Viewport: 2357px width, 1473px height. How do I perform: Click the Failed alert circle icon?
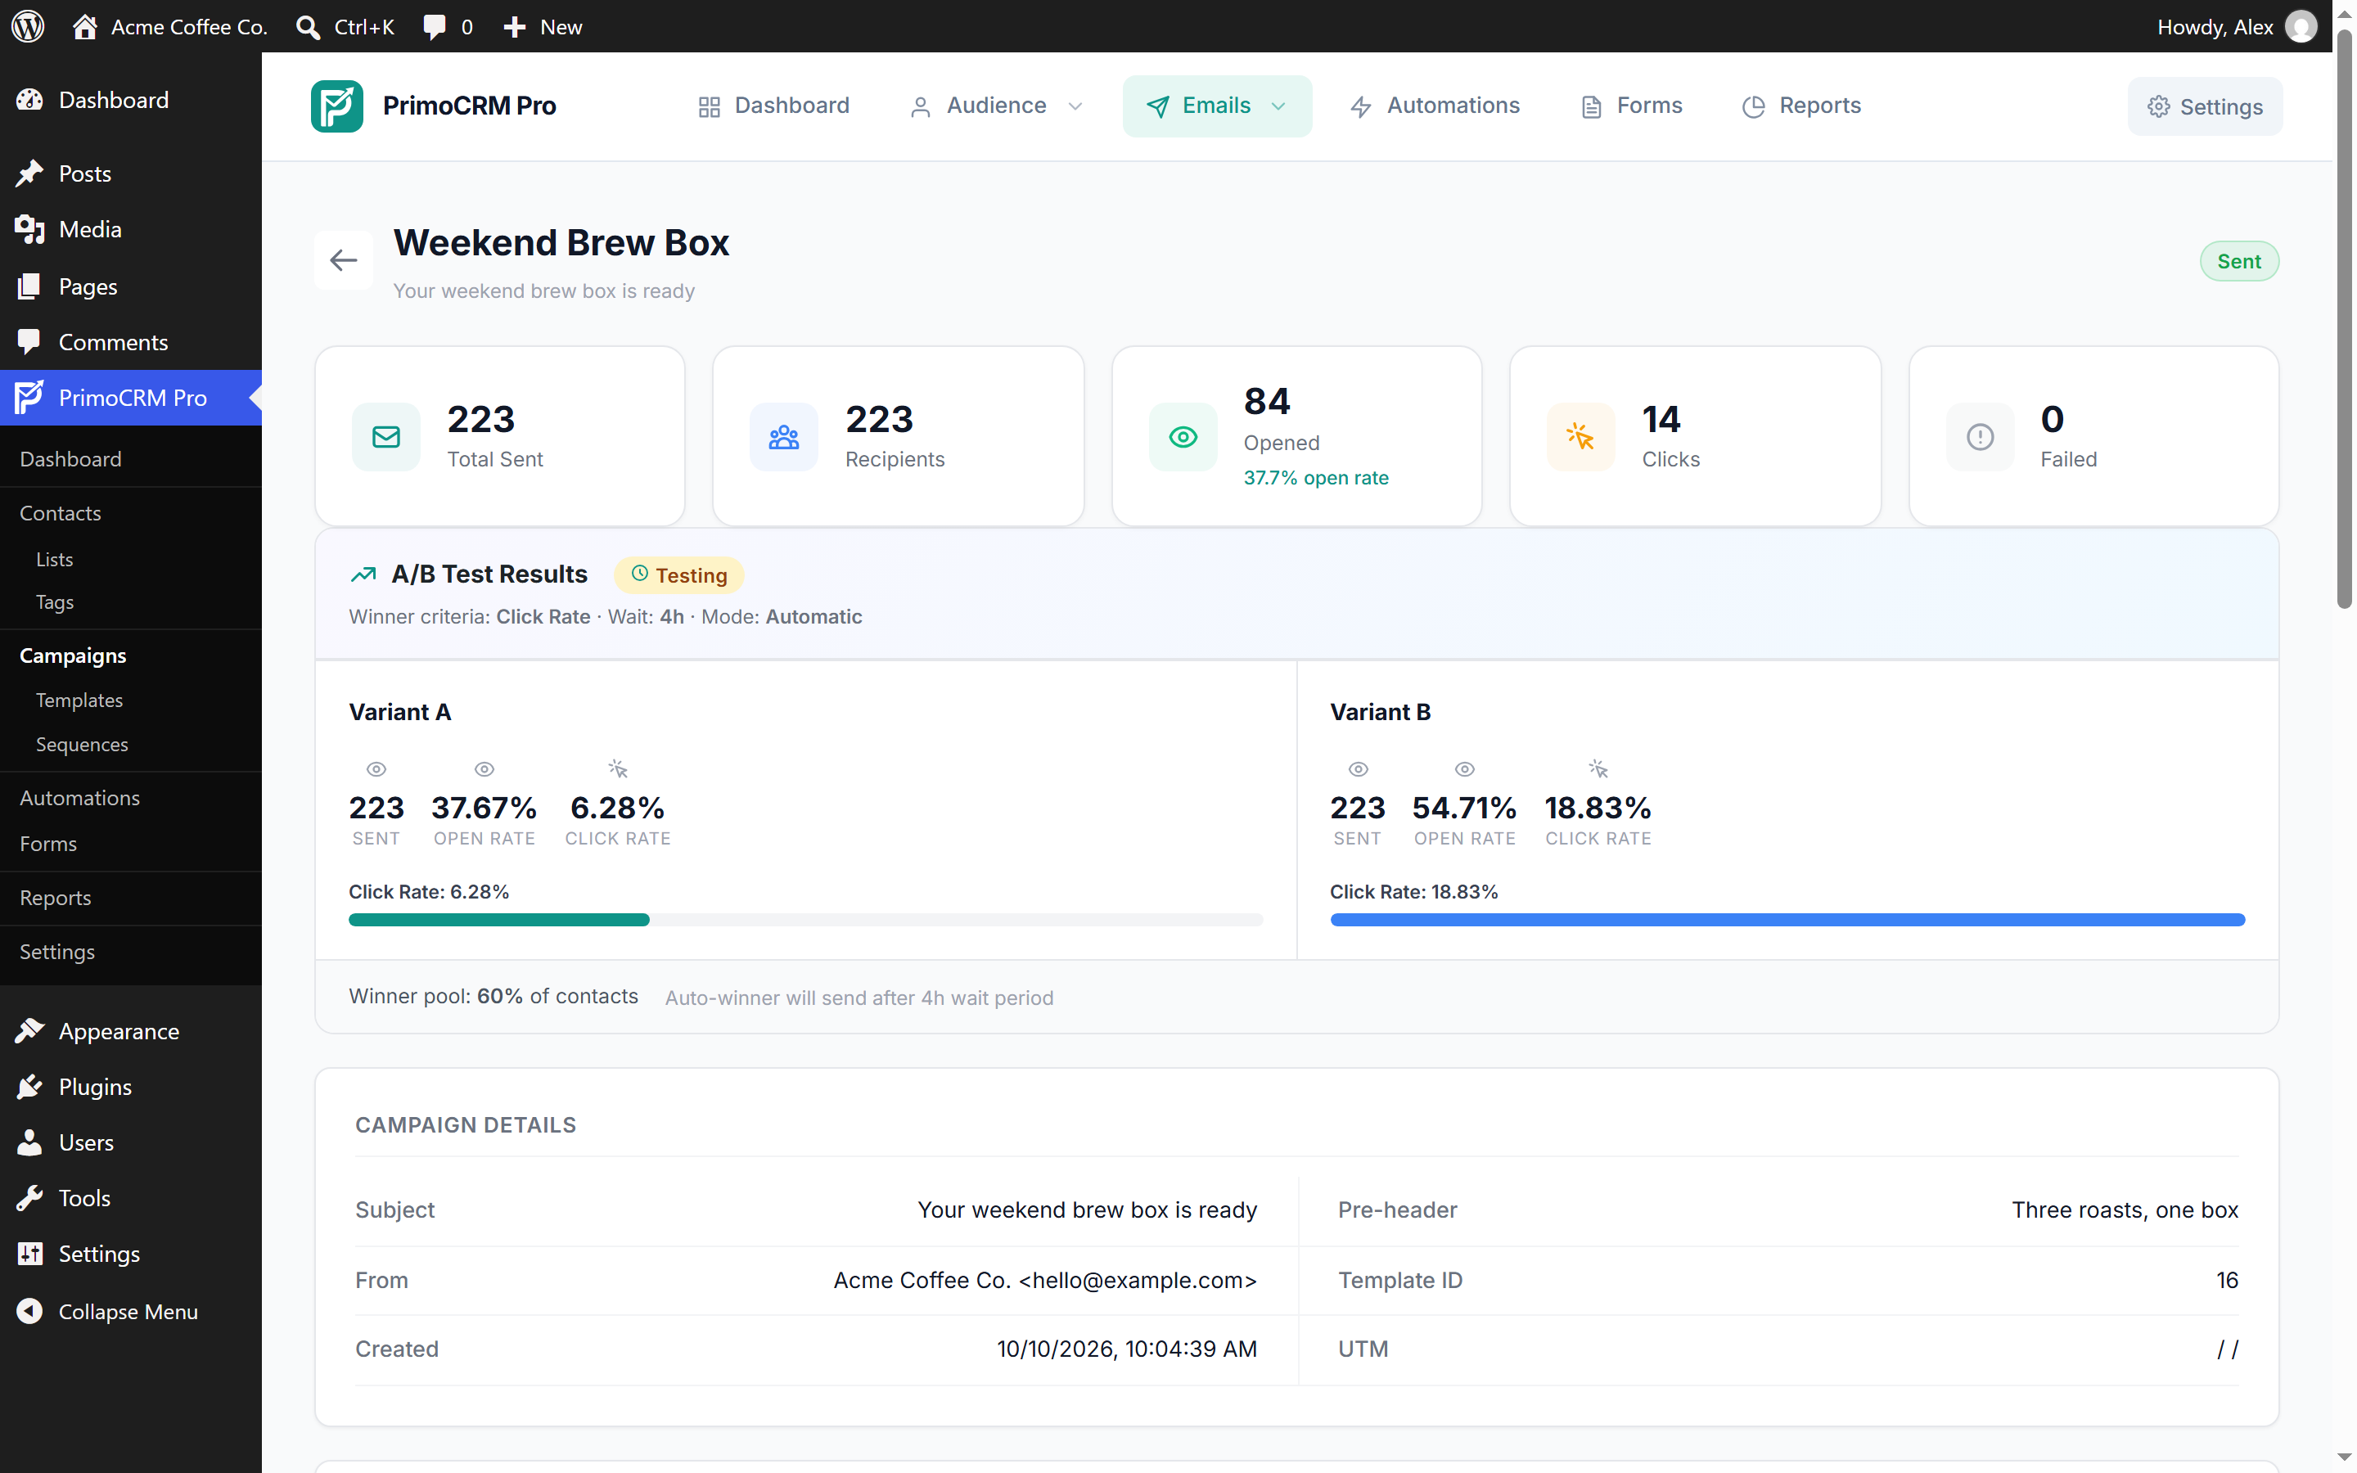1979,438
